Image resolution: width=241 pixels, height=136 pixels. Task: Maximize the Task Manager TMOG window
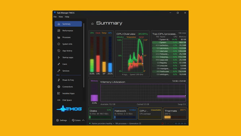click(178, 13)
